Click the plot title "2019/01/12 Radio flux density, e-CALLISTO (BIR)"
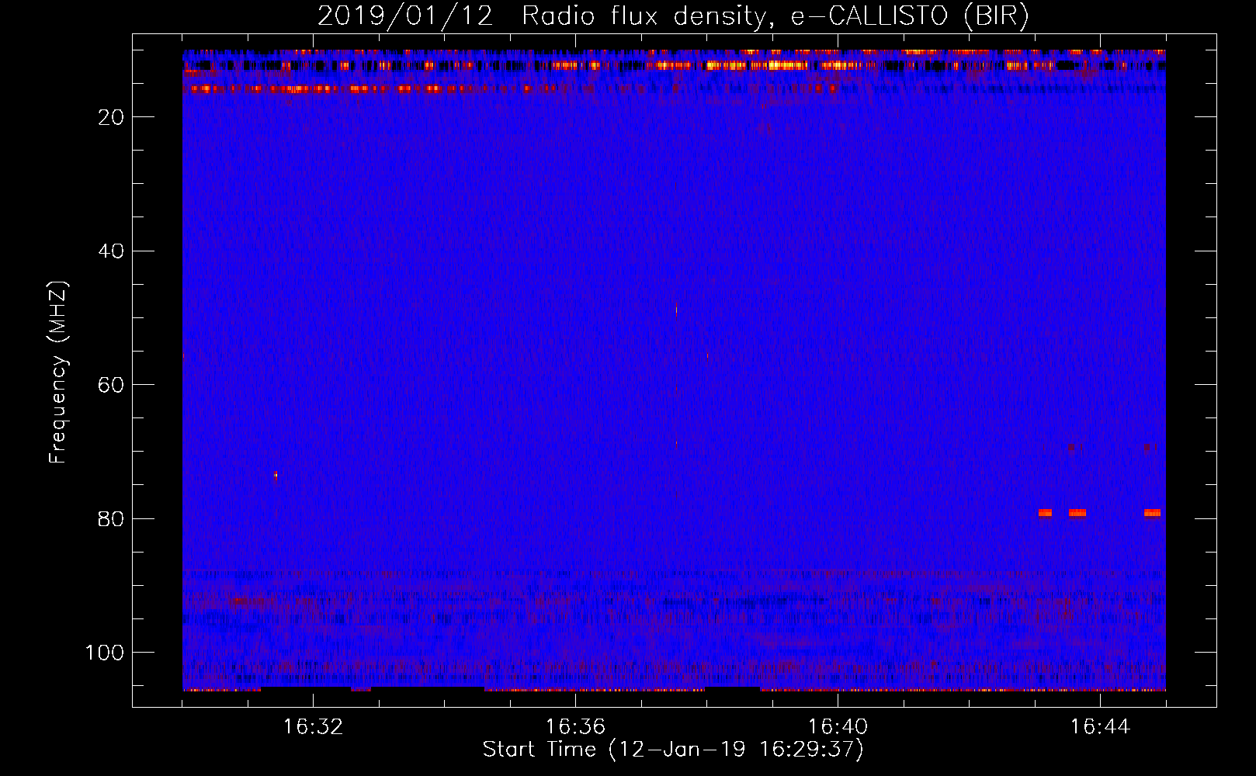1256x776 pixels. (673, 16)
